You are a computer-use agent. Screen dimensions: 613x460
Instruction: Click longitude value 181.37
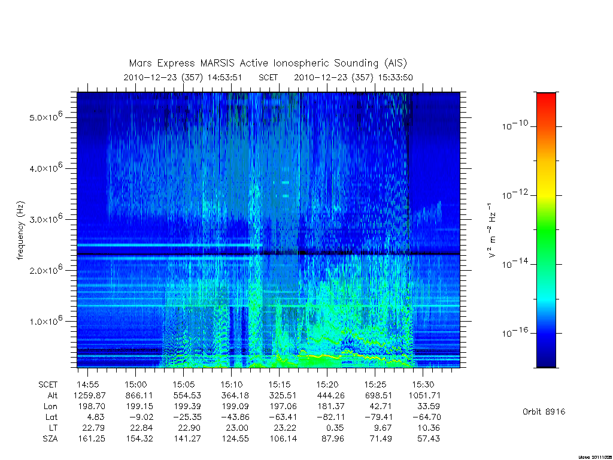click(330, 407)
